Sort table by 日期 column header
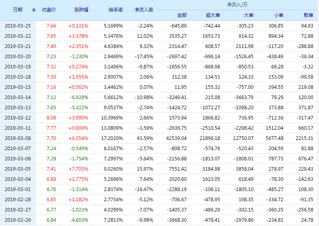 tap(18, 10)
